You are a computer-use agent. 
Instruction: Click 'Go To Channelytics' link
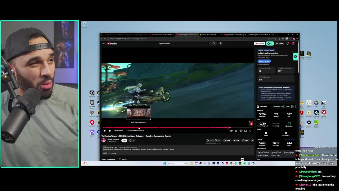[289, 139]
